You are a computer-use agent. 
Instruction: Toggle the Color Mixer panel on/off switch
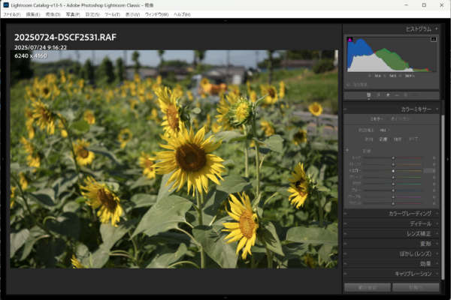(x=347, y=109)
